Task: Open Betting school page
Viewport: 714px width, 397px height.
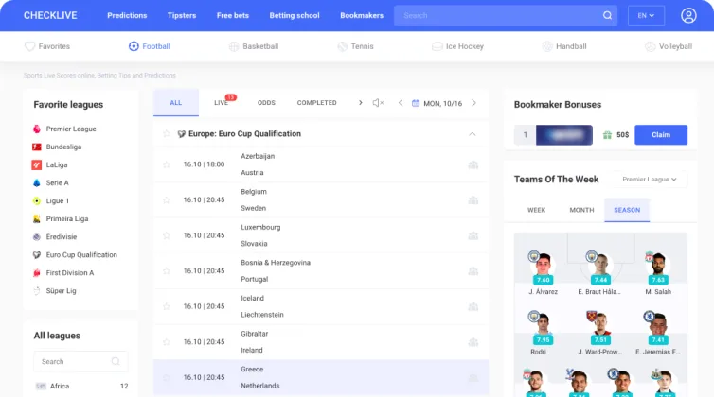Action: click(295, 15)
